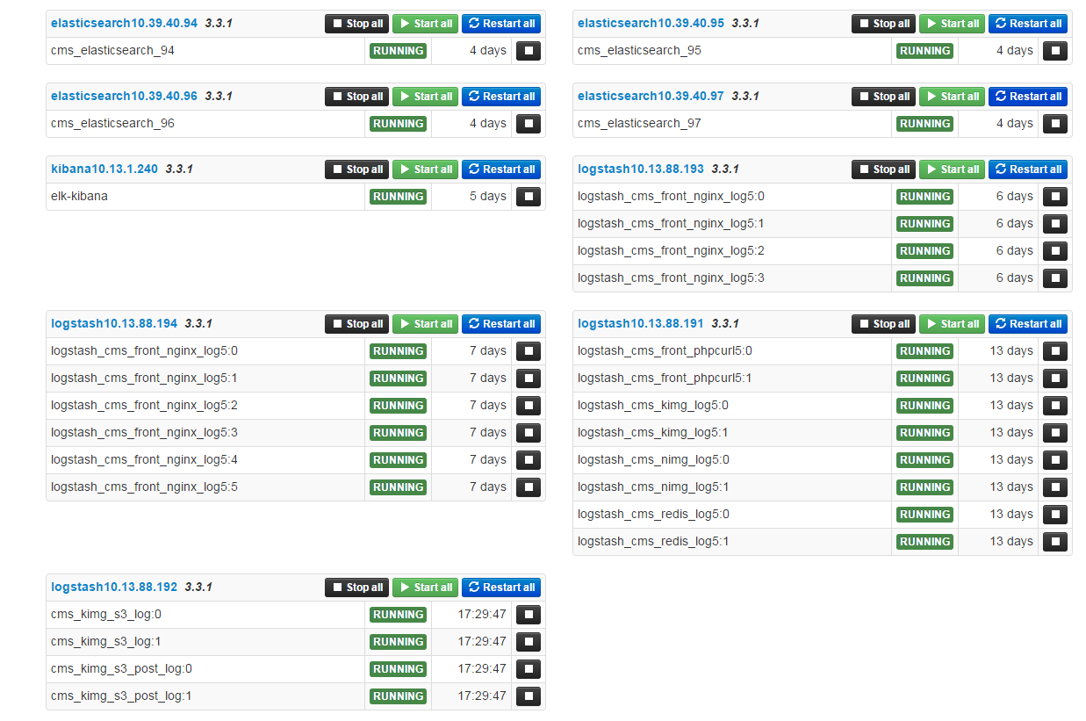The image size is (1086, 721).
Task: Stop logstash_cms_redis_log5:0 process
Action: pos(1054,515)
